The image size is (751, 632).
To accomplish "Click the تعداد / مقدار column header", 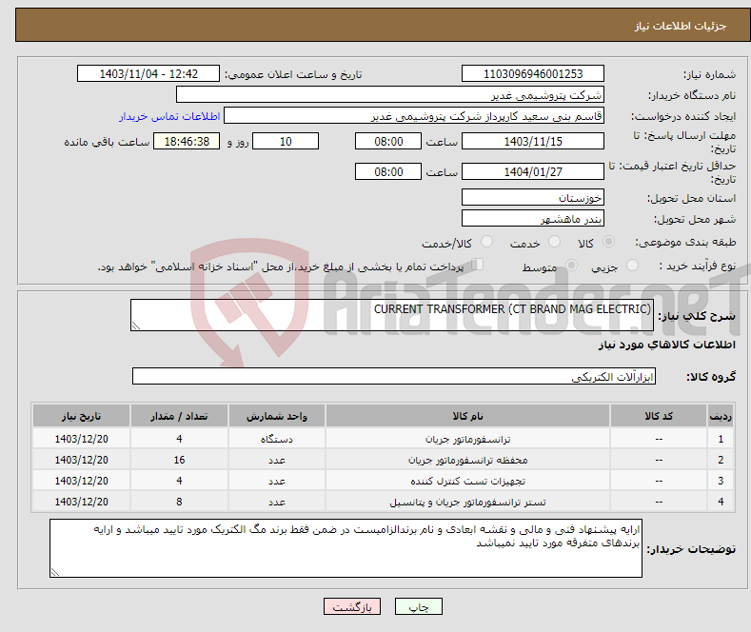I will (179, 416).
